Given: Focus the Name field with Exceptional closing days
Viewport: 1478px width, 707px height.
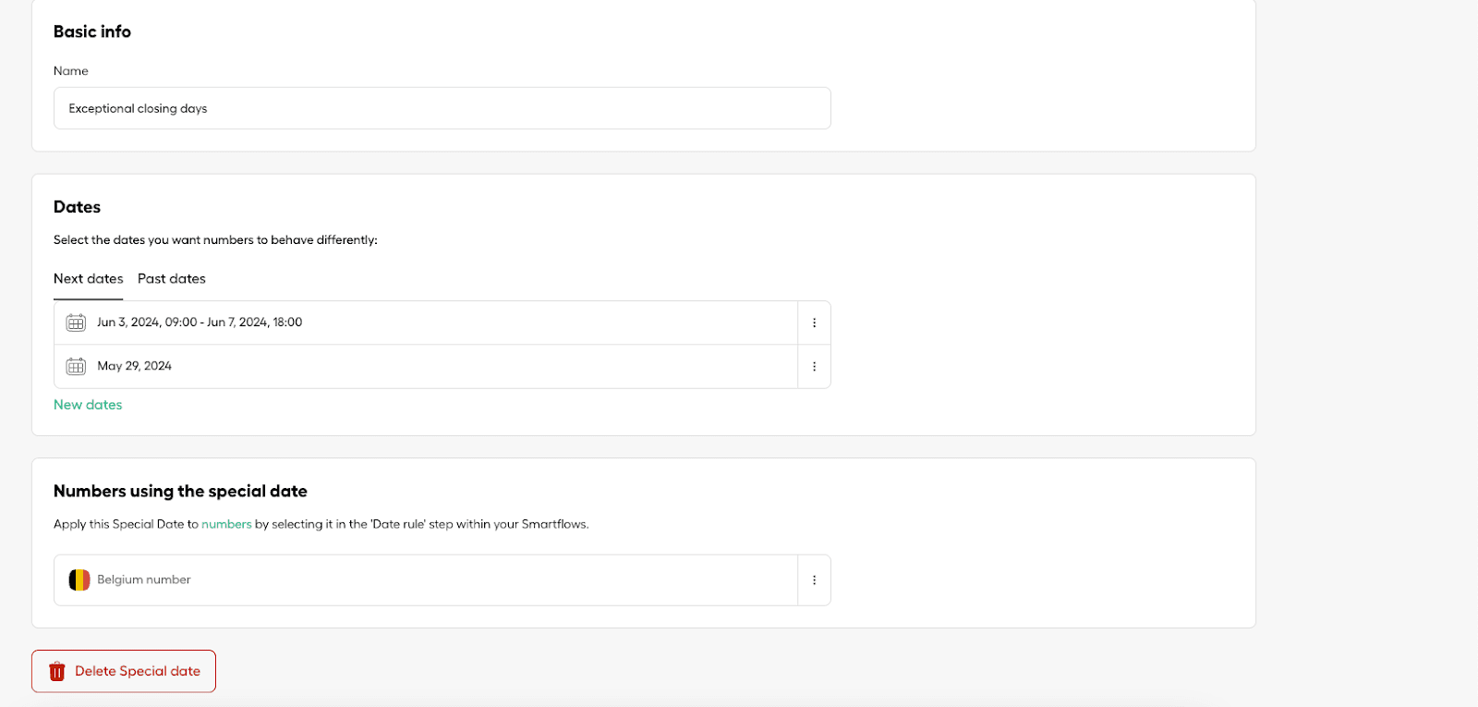Looking at the screenshot, I should pyautogui.click(x=442, y=108).
